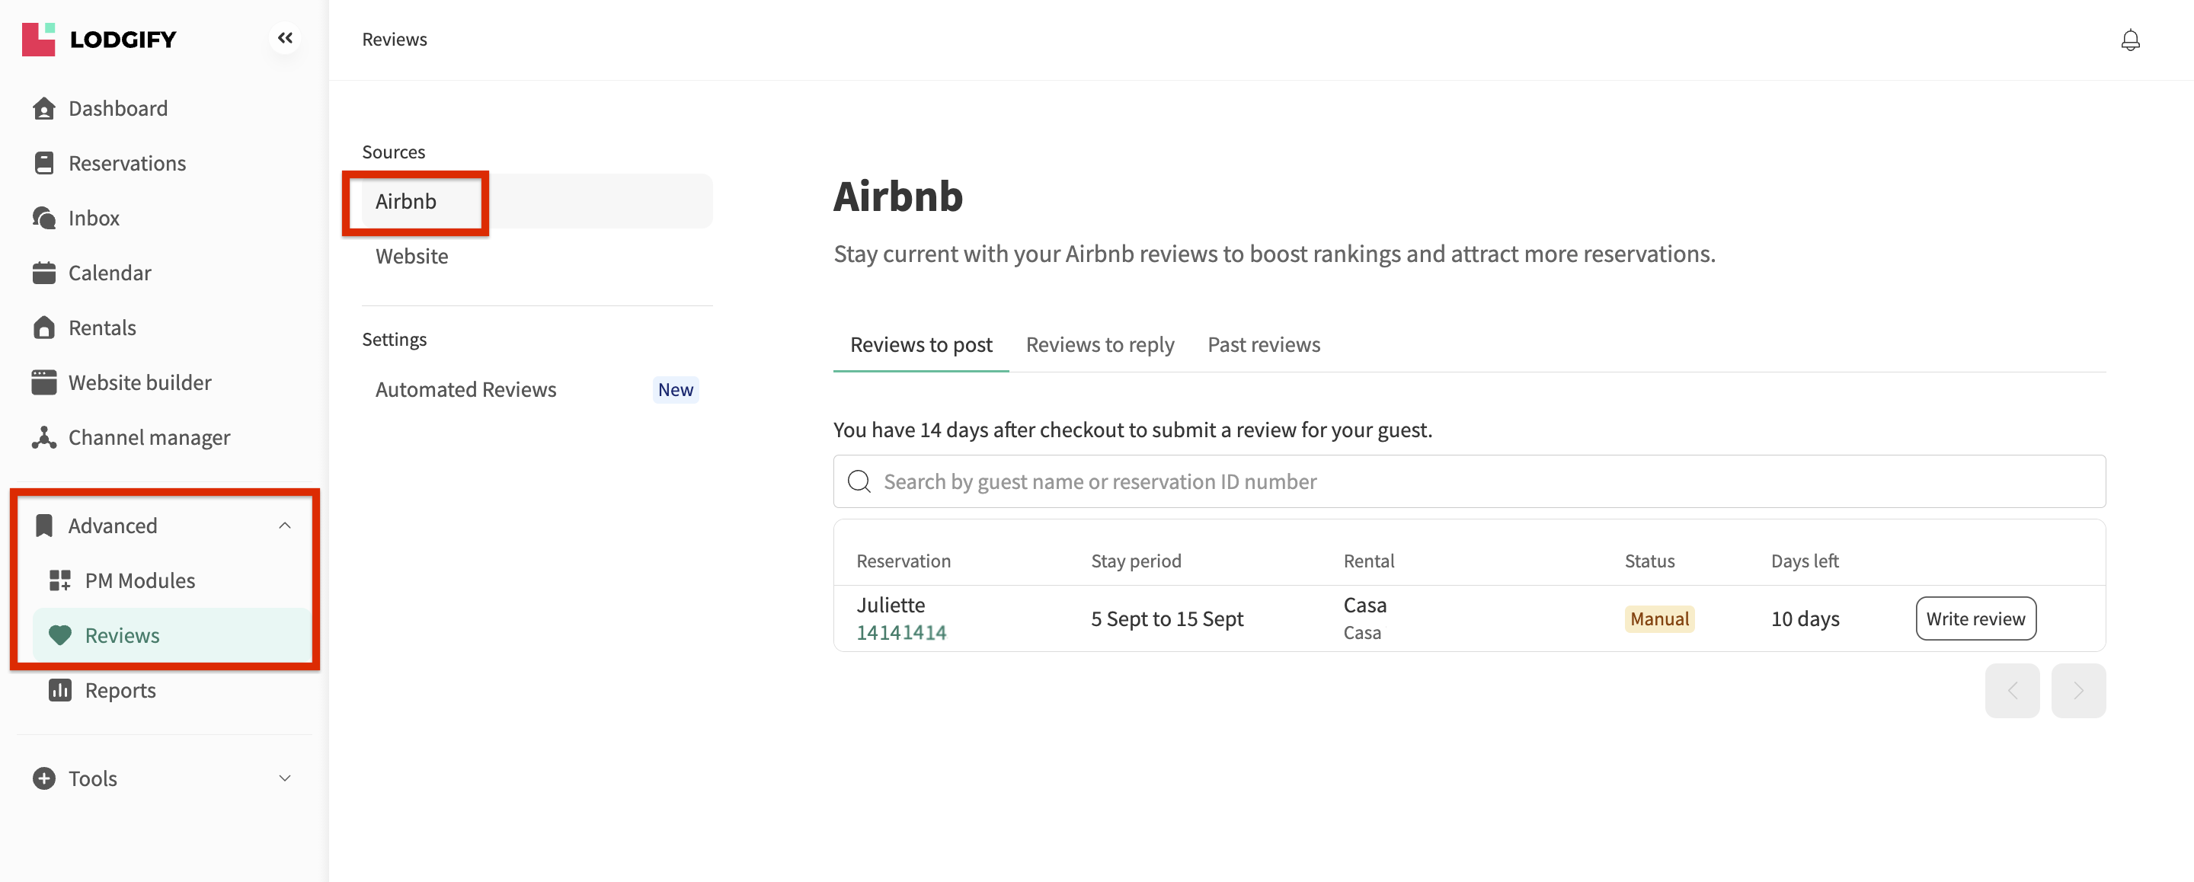The image size is (2194, 882).
Task: Select Website under Sources
Action: point(411,256)
